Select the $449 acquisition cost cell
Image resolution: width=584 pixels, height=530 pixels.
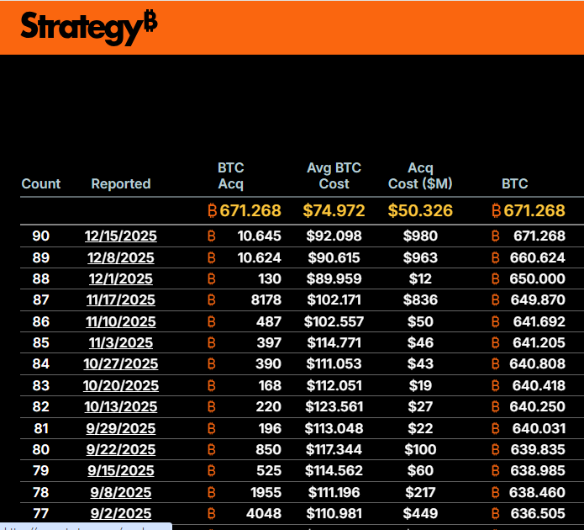click(420, 513)
